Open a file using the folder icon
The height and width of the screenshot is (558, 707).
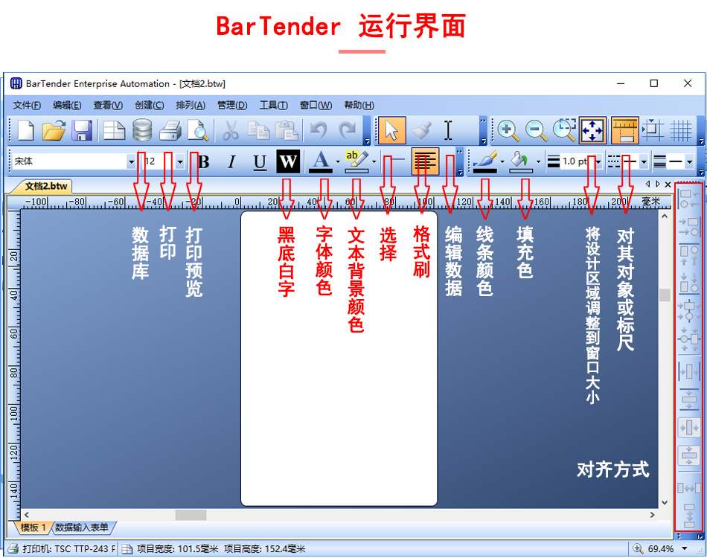[54, 131]
